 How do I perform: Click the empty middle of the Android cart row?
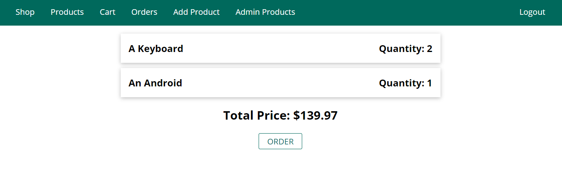point(280,83)
